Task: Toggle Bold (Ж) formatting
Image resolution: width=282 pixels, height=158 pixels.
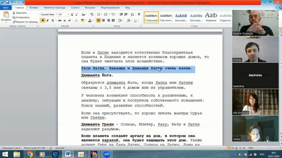Action: (x=43, y=21)
